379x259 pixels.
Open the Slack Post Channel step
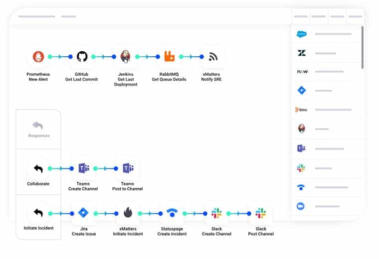[260, 213]
